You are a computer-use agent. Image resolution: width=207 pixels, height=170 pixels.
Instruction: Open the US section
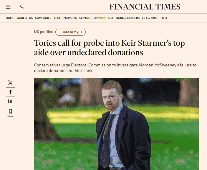[x=31, y=18]
